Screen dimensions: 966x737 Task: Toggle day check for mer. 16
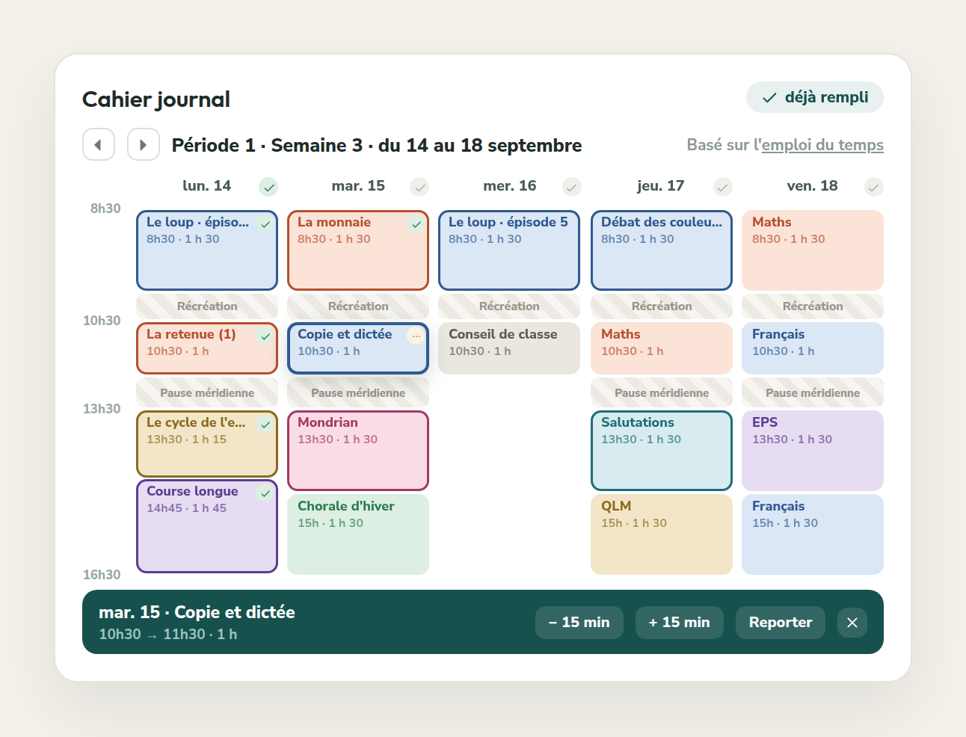click(x=572, y=187)
